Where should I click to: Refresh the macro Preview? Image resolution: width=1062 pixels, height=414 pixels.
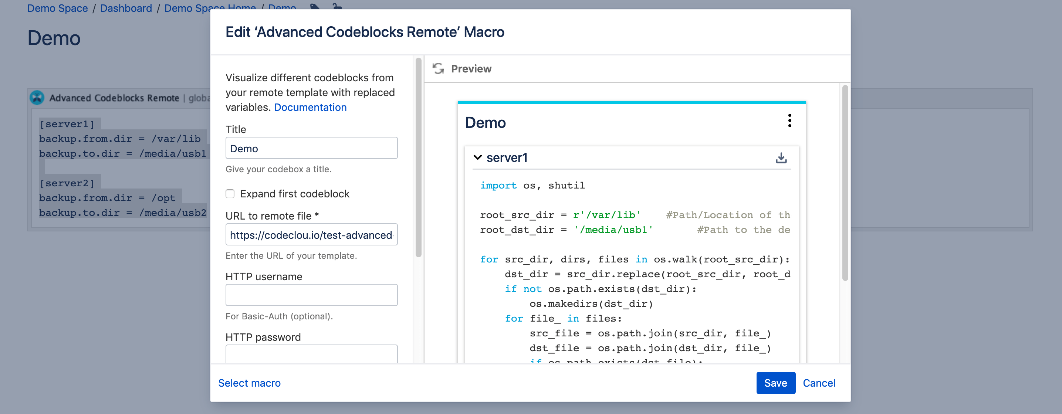438,68
